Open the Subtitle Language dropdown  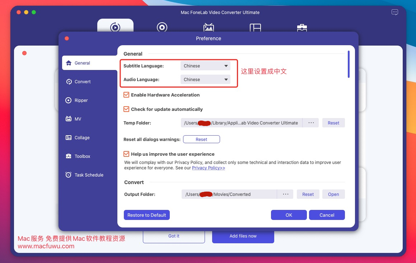(205, 66)
